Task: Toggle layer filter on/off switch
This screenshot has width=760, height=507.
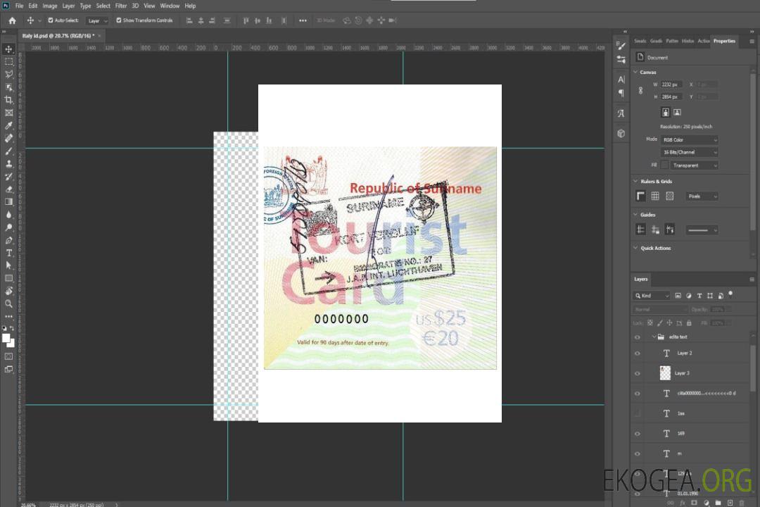Action: 730,294
